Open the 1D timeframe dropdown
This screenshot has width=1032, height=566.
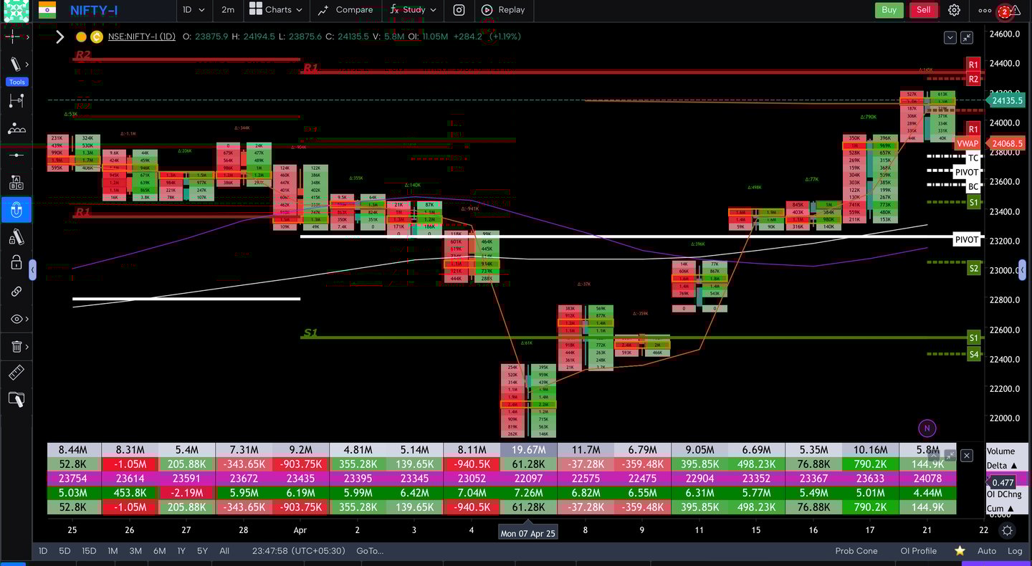193,10
